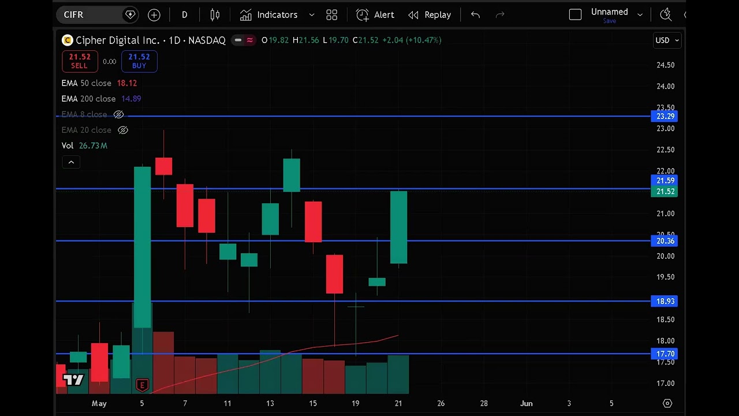This screenshot has width=739, height=416.
Task: Click the Unnamed layout name
Action: (x=609, y=12)
